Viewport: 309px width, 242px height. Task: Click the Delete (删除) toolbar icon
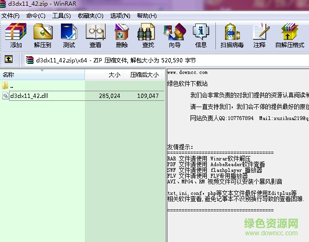[122, 35]
